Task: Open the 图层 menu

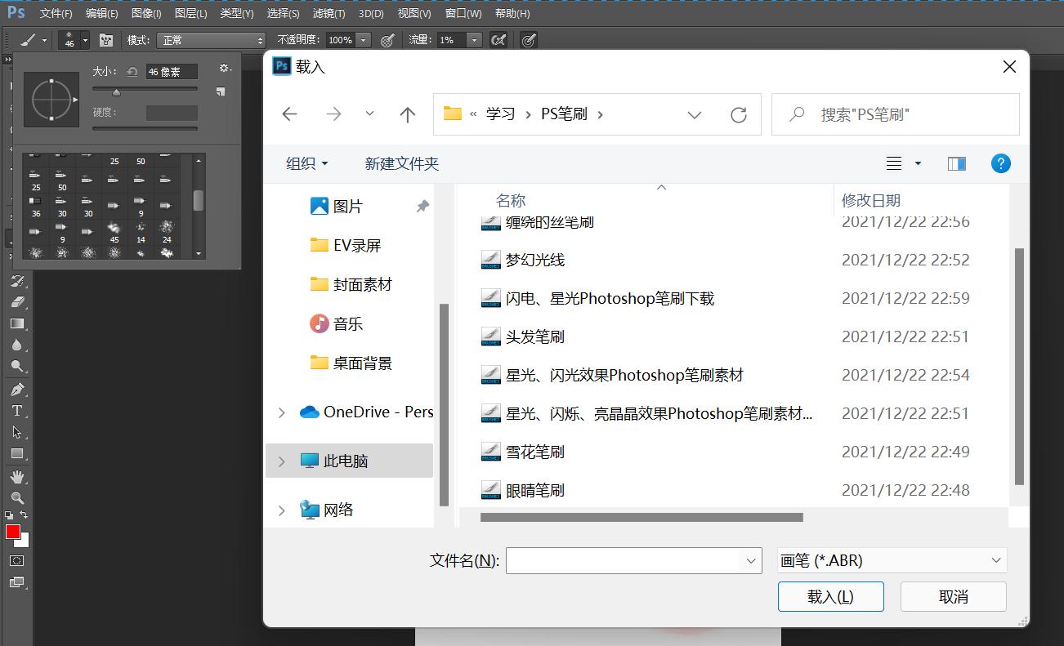Action: point(191,13)
